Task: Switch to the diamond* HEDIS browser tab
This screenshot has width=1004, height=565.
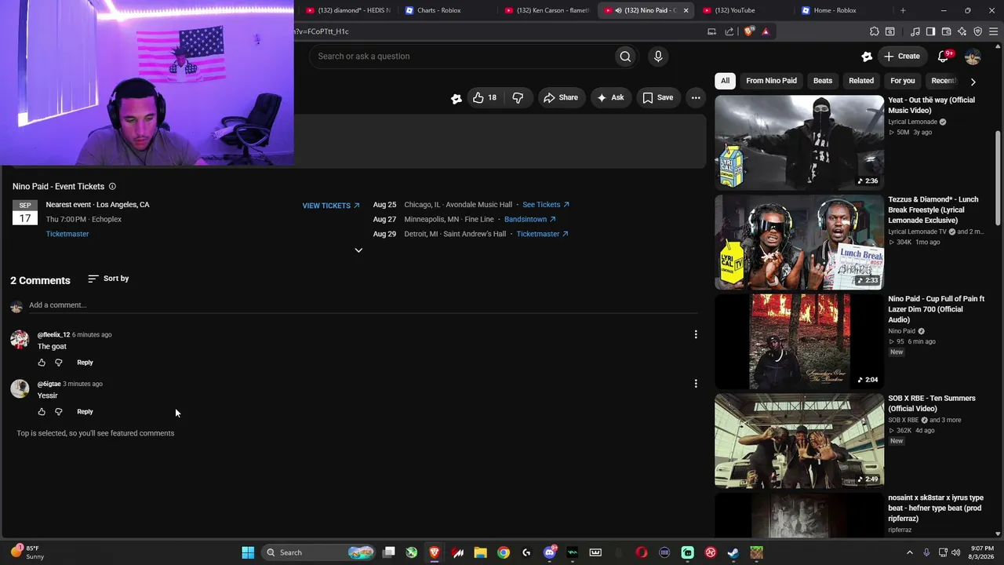Action: [x=349, y=10]
